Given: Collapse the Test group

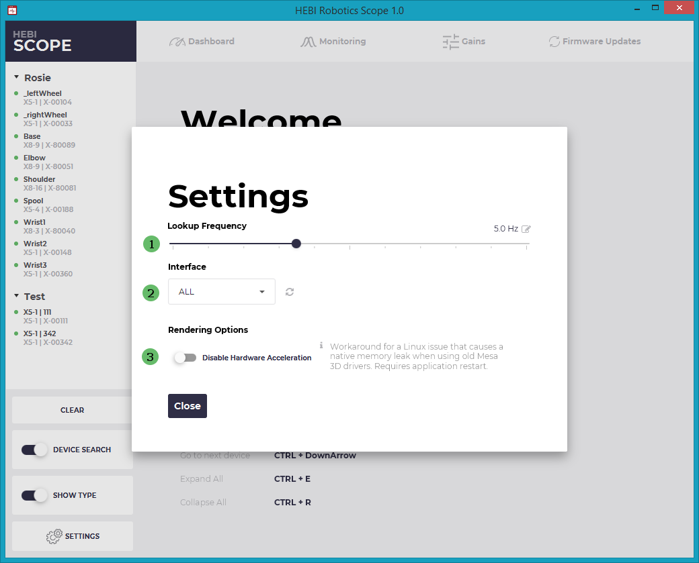Looking at the screenshot, I should [x=17, y=297].
